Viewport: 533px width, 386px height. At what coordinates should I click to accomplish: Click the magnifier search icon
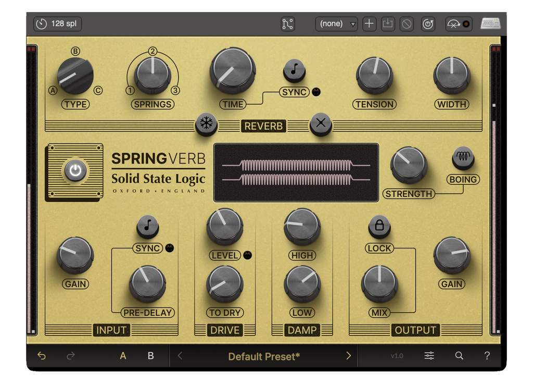tap(459, 356)
